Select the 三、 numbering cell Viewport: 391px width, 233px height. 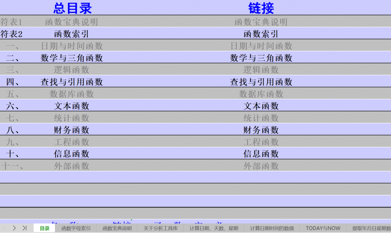coord(13,70)
